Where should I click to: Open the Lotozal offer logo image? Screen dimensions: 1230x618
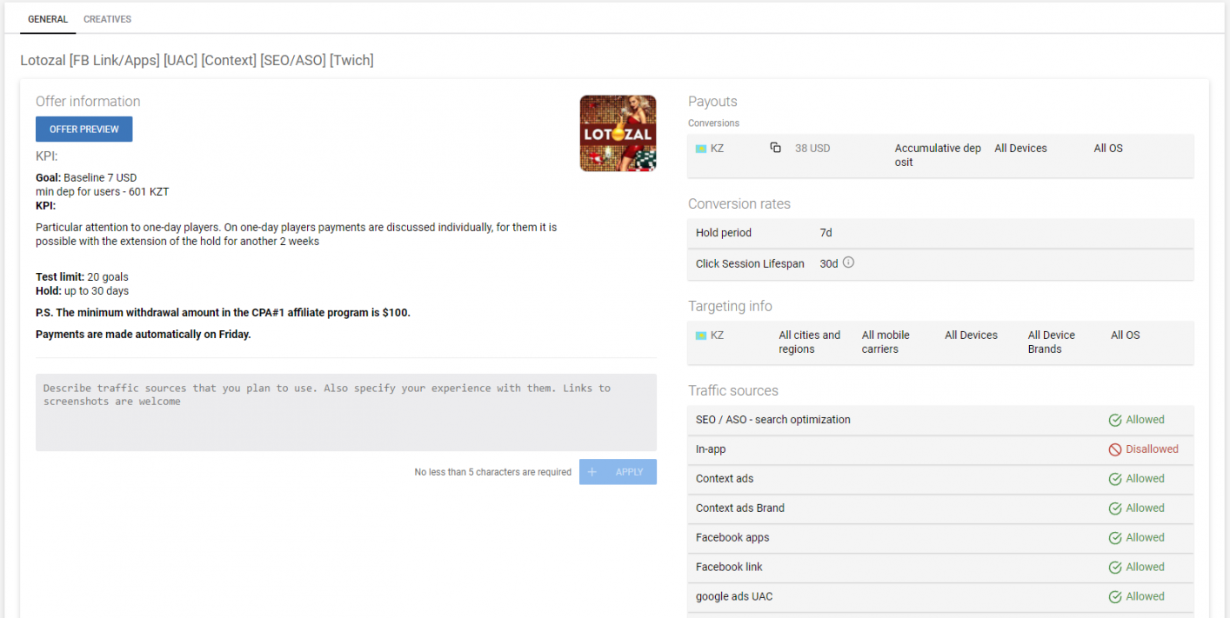[618, 133]
